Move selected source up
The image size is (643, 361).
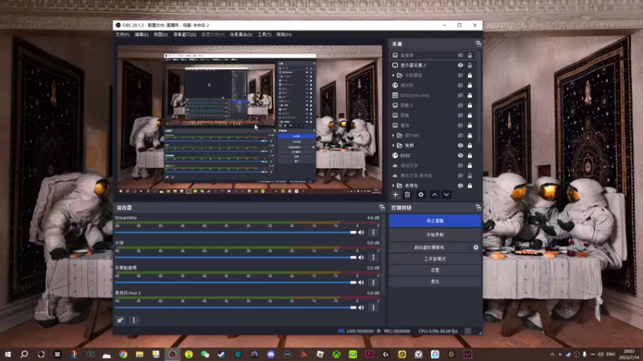(434, 195)
